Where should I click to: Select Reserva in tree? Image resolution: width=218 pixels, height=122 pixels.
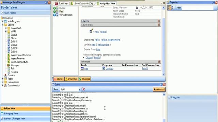pyautogui.click(x=14, y=72)
